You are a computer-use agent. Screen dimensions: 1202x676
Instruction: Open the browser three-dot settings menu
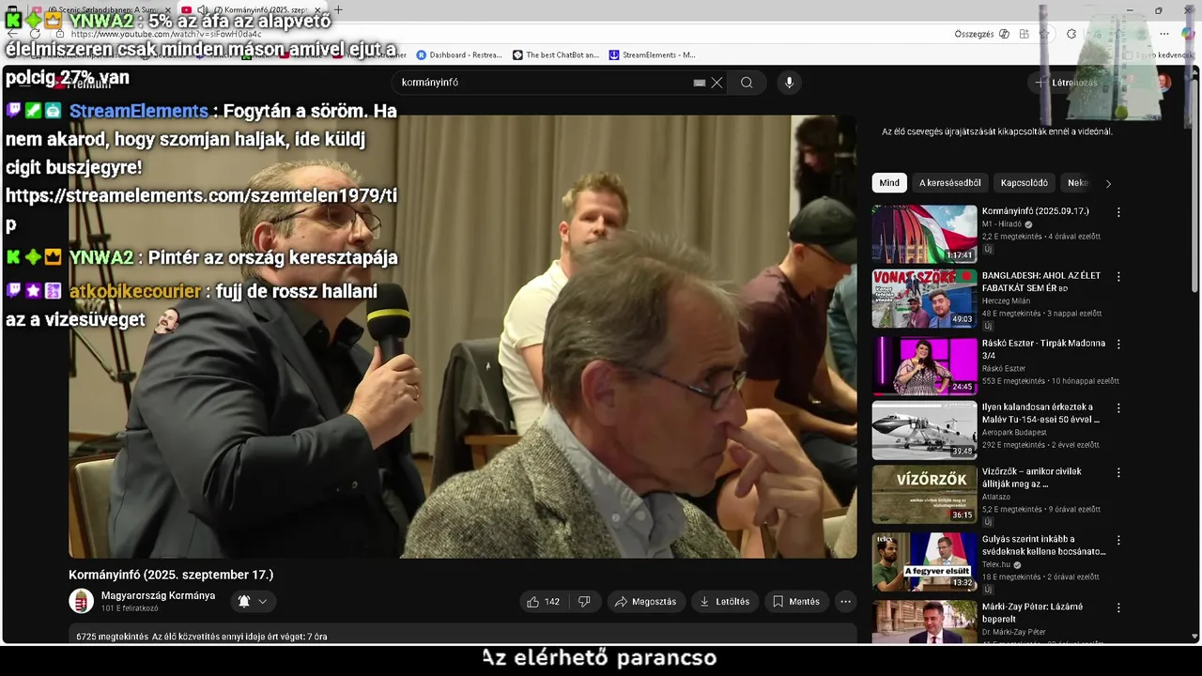coord(1164,34)
